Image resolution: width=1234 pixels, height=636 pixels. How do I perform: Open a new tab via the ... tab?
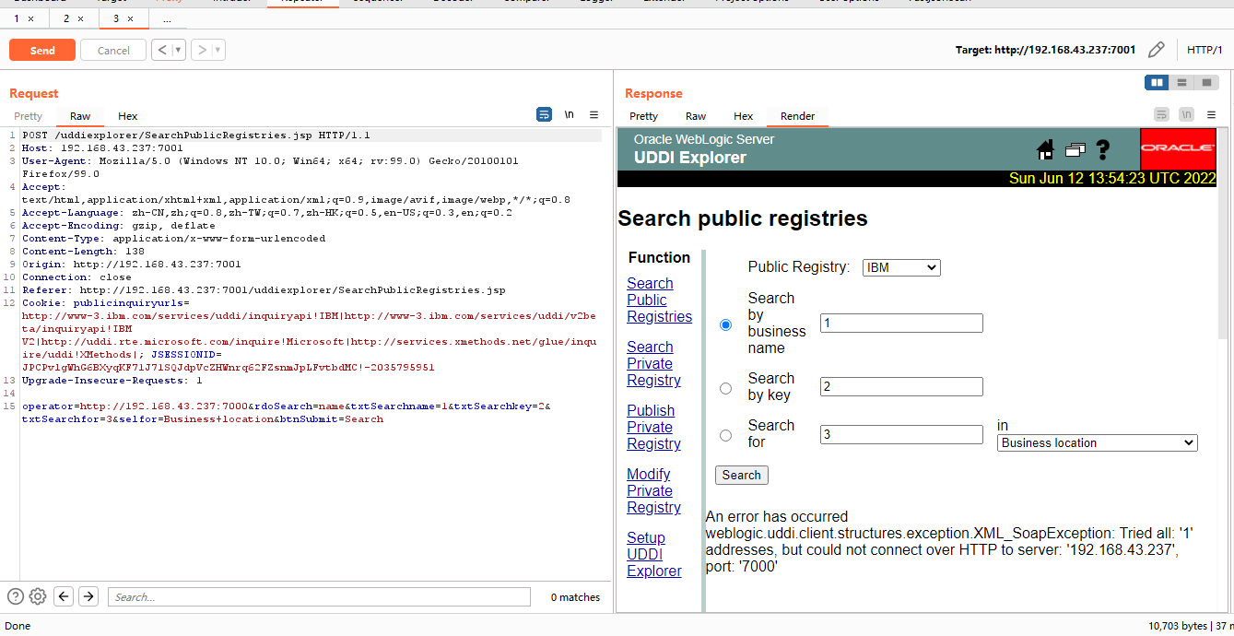[x=167, y=18]
